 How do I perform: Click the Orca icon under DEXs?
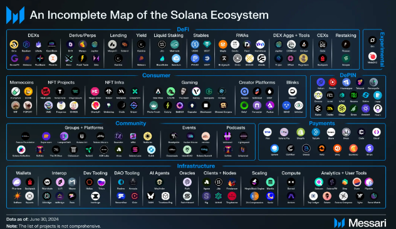click(14, 45)
